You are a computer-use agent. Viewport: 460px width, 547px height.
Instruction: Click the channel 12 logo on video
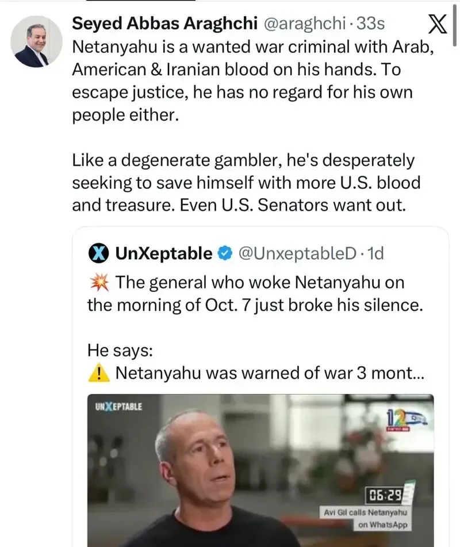pos(407,420)
